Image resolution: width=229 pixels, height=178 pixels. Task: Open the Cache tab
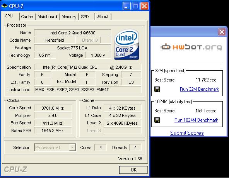tap(27, 17)
